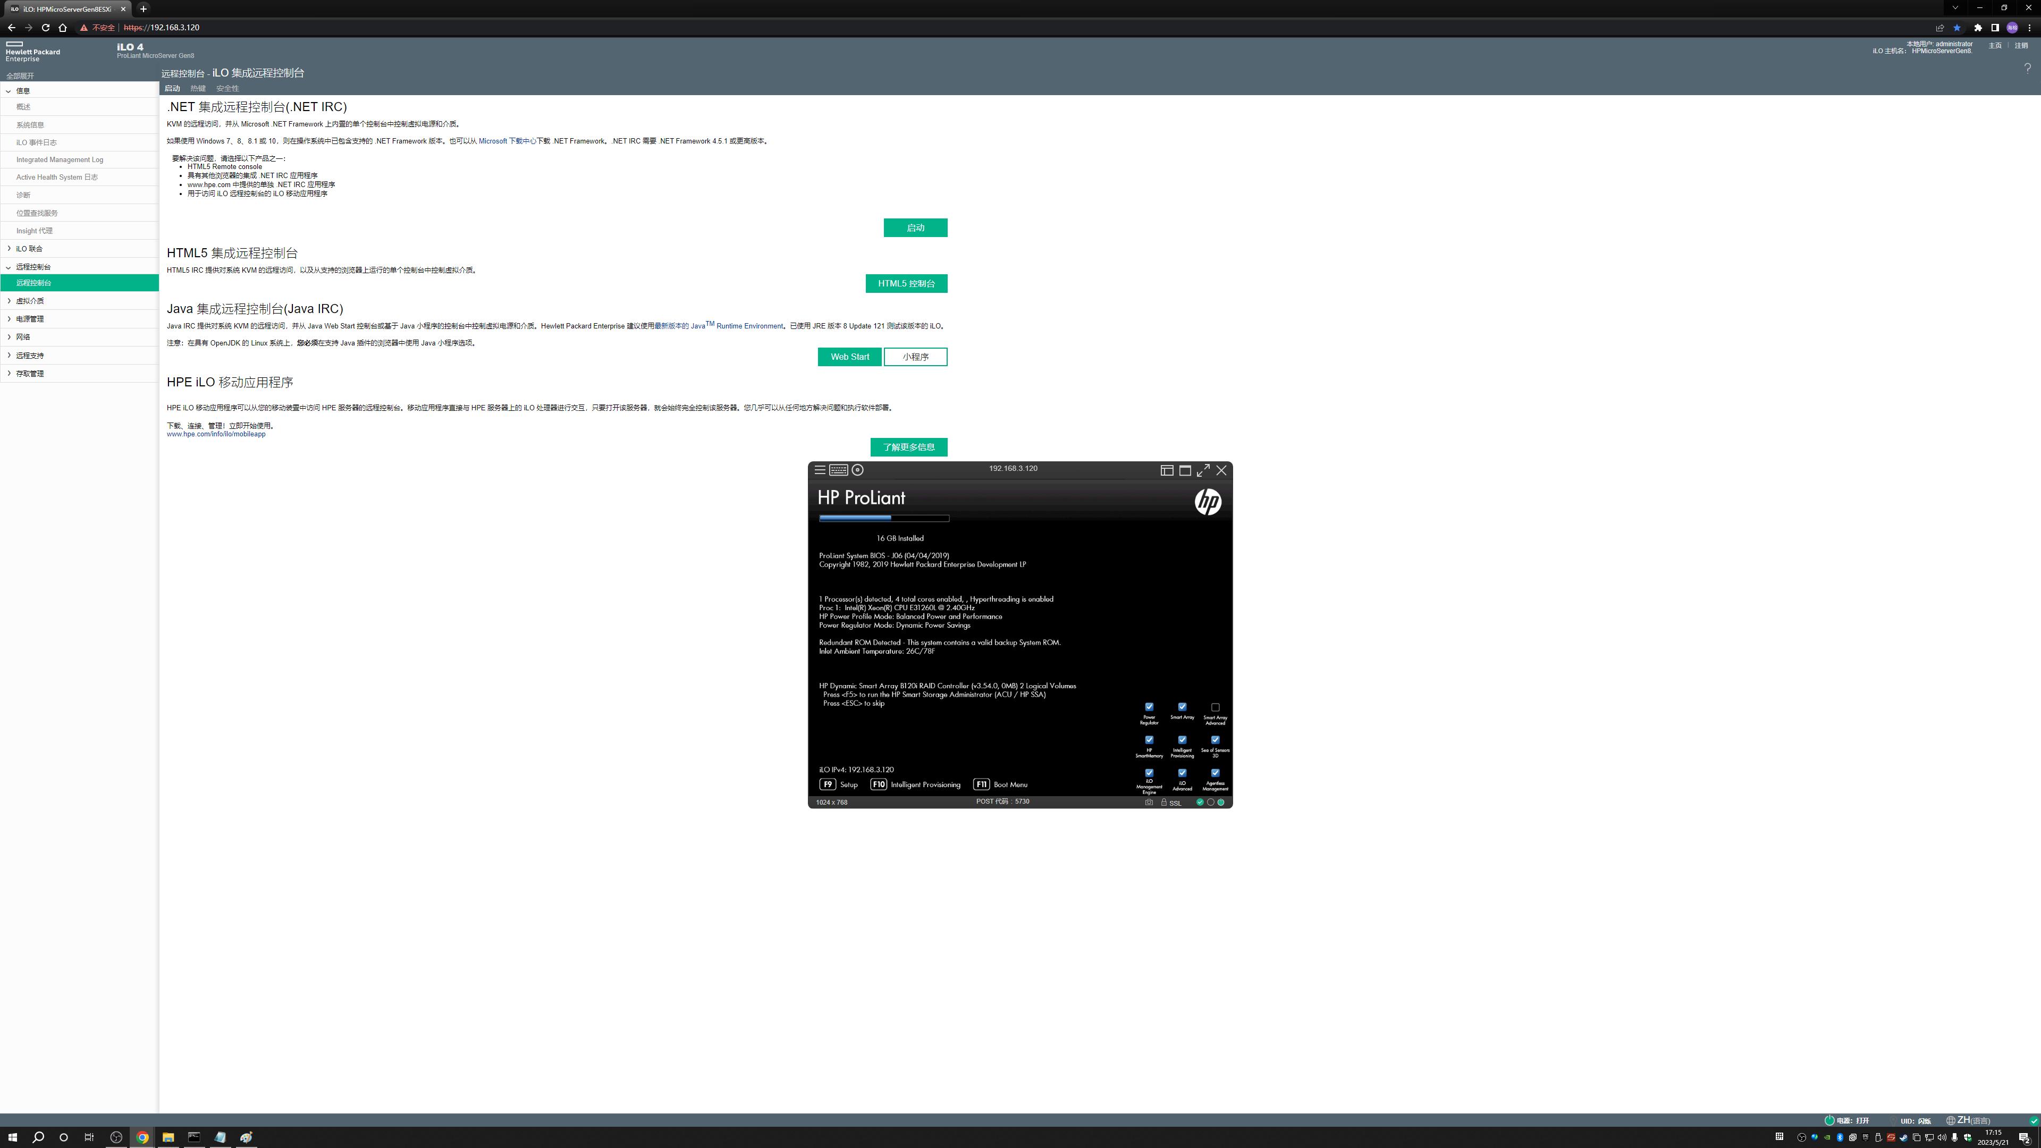Open File Explorer from the taskbar
The width and height of the screenshot is (2041, 1148).
168,1137
